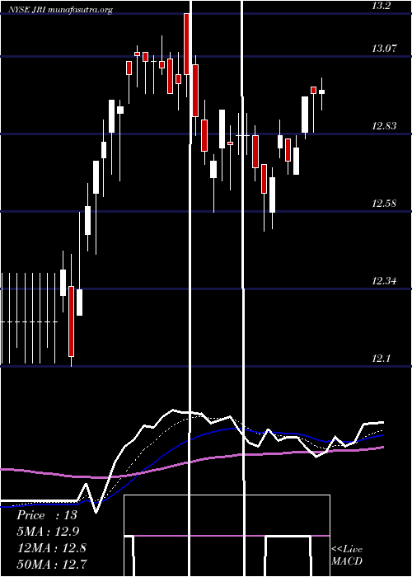This screenshot has width=412, height=577.
Task: Click the 12MA : 12.8 readout
Action: 52,547
